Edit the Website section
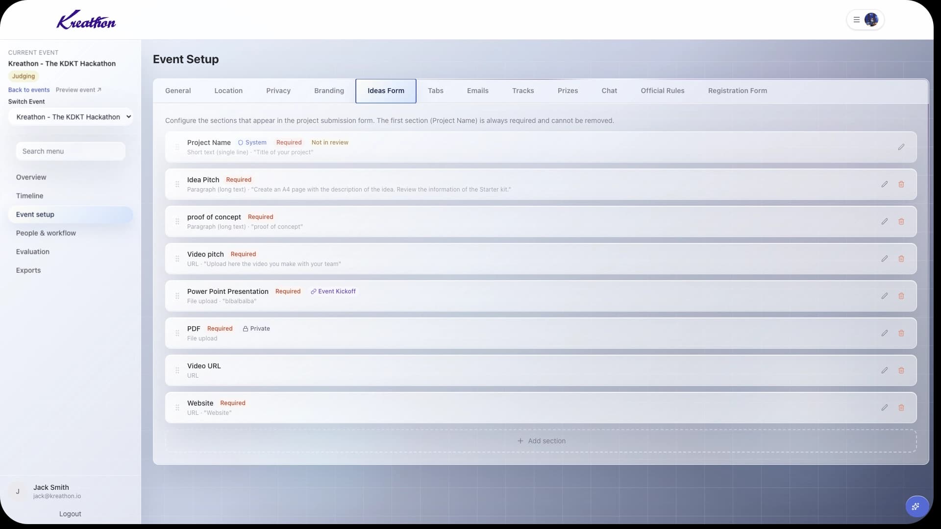 (884, 408)
